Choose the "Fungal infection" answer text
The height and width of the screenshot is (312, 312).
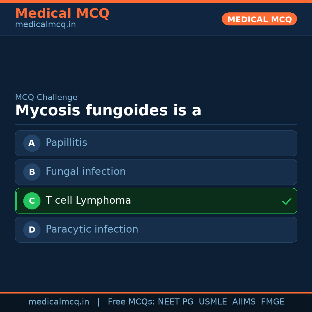pyautogui.click(x=86, y=172)
